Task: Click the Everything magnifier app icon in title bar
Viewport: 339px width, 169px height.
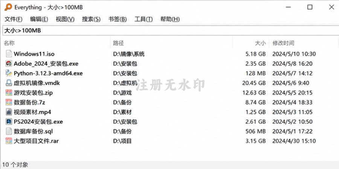Action: 8,7
